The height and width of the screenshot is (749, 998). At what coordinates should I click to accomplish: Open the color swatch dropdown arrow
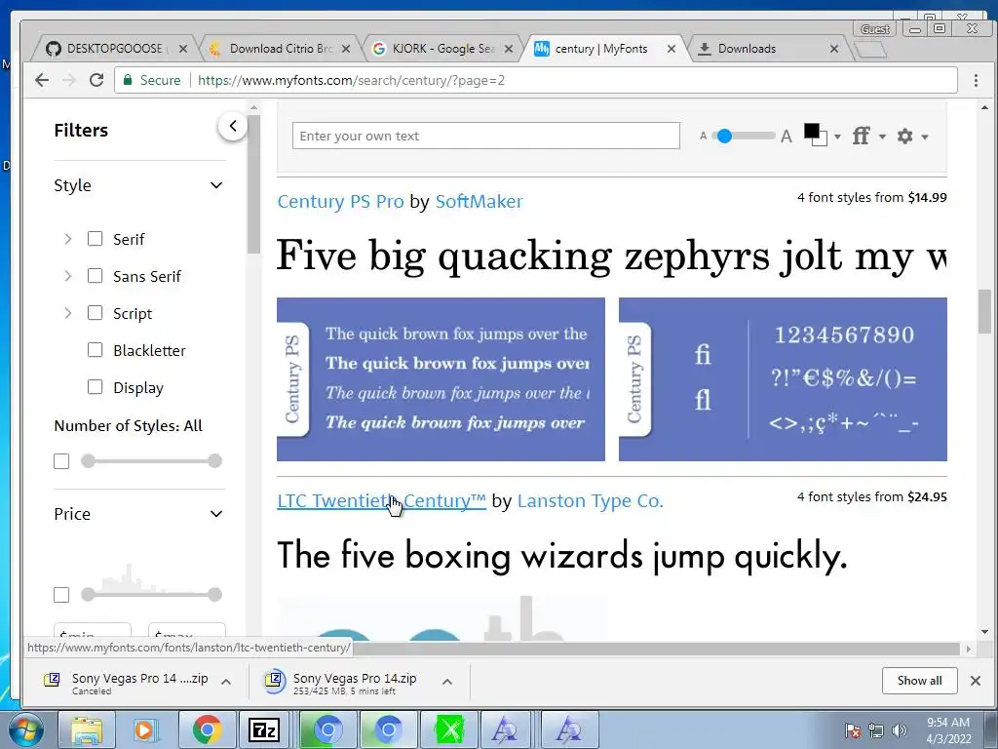pyautogui.click(x=837, y=137)
